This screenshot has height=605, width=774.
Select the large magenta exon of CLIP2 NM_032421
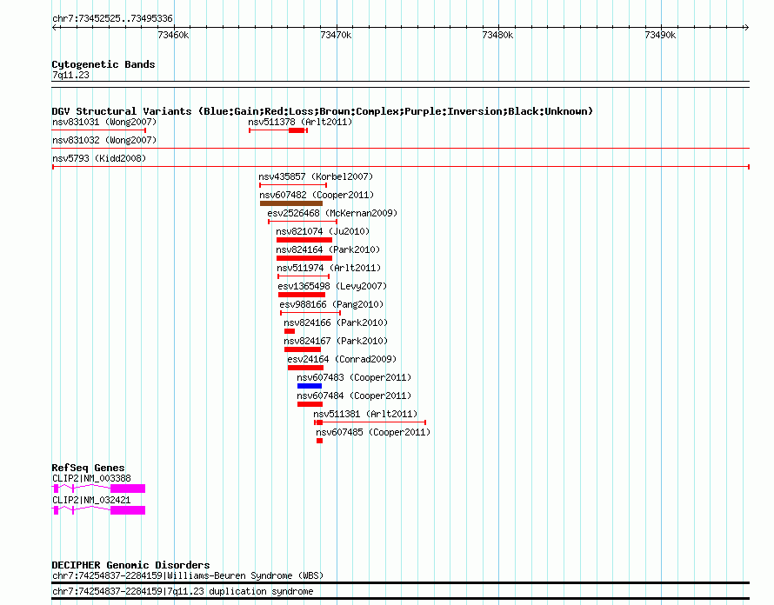[128, 510]
